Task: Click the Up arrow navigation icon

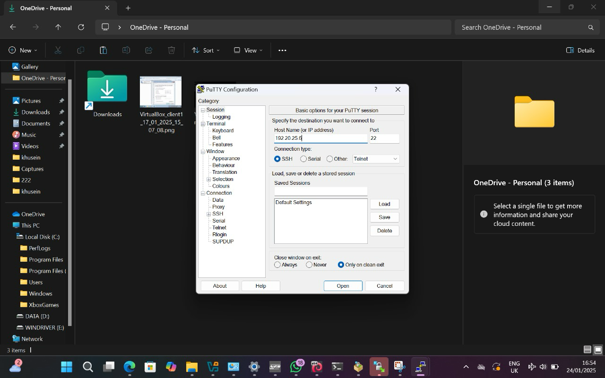Action: pyautogui.click(x=58, y=27)
